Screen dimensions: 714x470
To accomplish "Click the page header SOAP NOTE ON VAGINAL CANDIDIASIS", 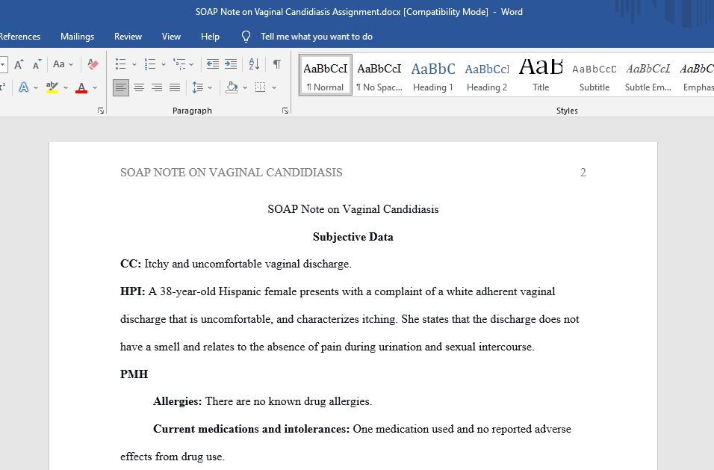I will [x=232, y=173].
